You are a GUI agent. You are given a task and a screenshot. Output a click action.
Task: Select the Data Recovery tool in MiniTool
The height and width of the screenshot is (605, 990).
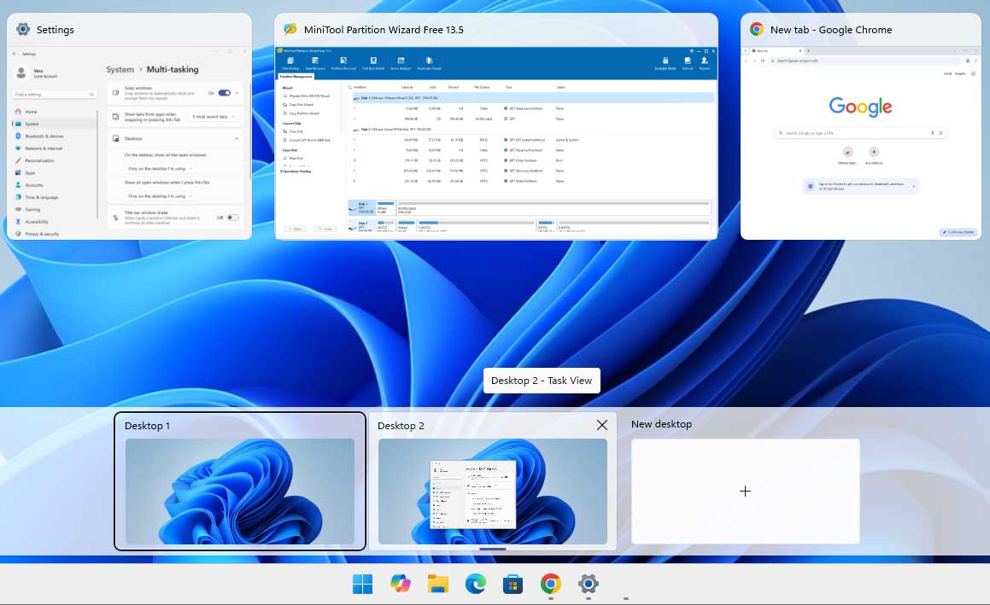point(314,61)
